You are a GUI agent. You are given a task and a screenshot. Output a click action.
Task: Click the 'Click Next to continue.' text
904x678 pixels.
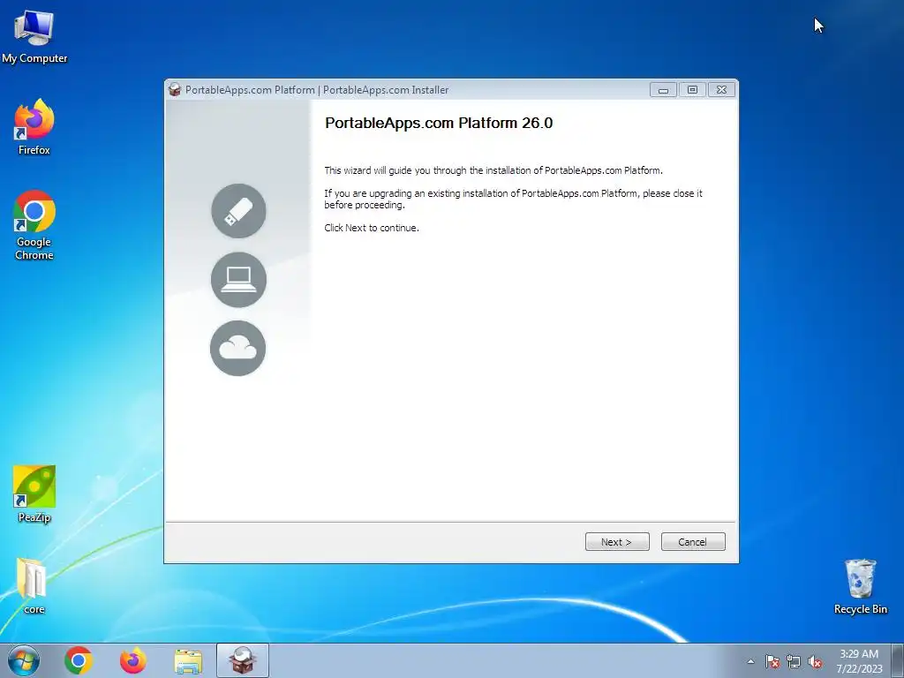(x=372, y=228)
